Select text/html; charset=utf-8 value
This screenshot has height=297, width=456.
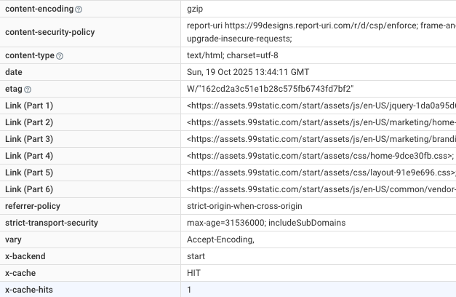(x=232, y=55)
